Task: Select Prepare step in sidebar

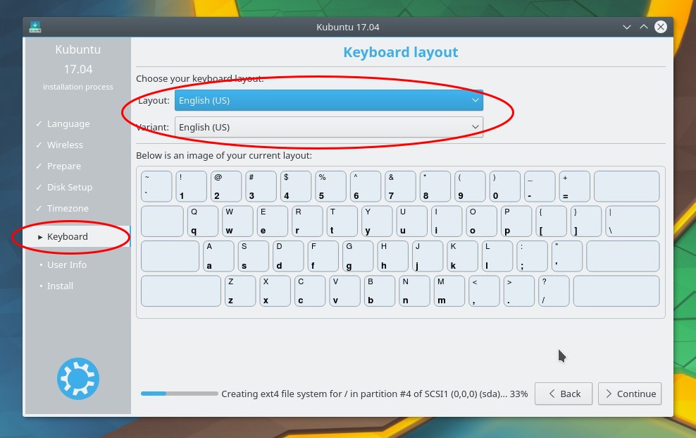Action: click(x=64, y=166)
